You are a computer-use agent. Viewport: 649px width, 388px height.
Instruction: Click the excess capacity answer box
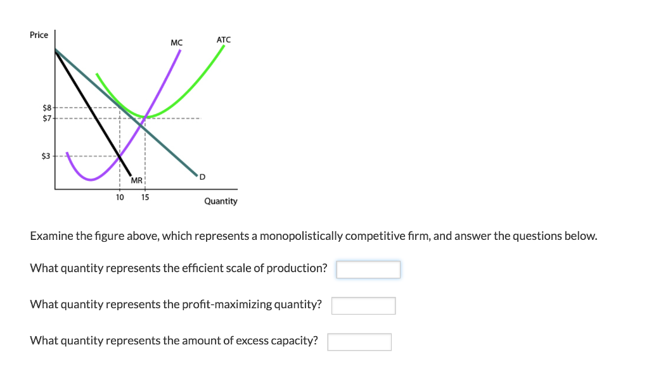coord(359,342)
